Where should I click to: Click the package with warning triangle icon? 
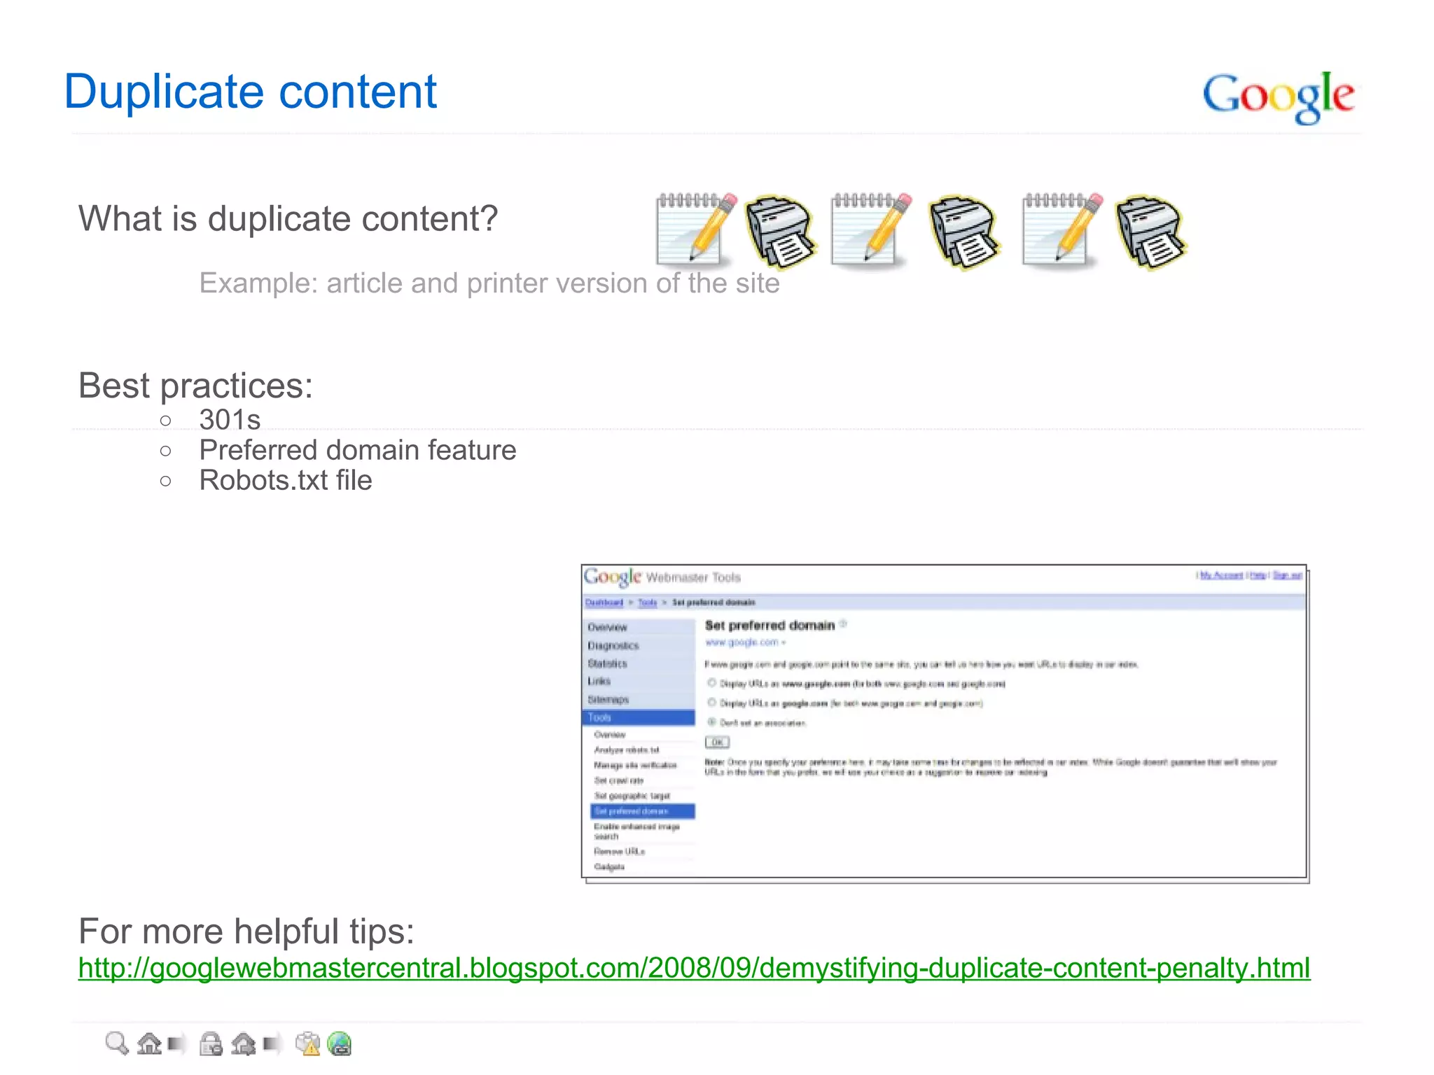(x=307, y=1044)
